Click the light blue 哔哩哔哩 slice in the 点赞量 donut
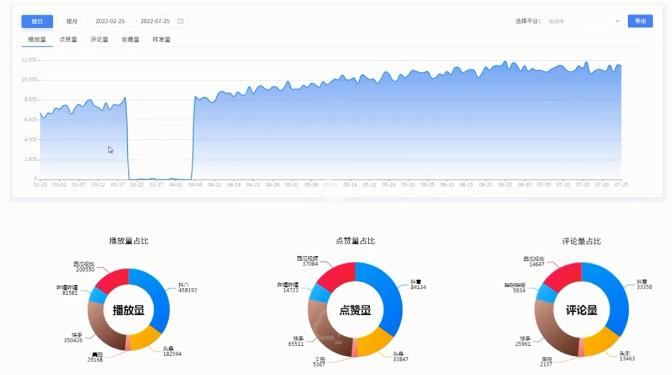 click(x=320, y=292)
